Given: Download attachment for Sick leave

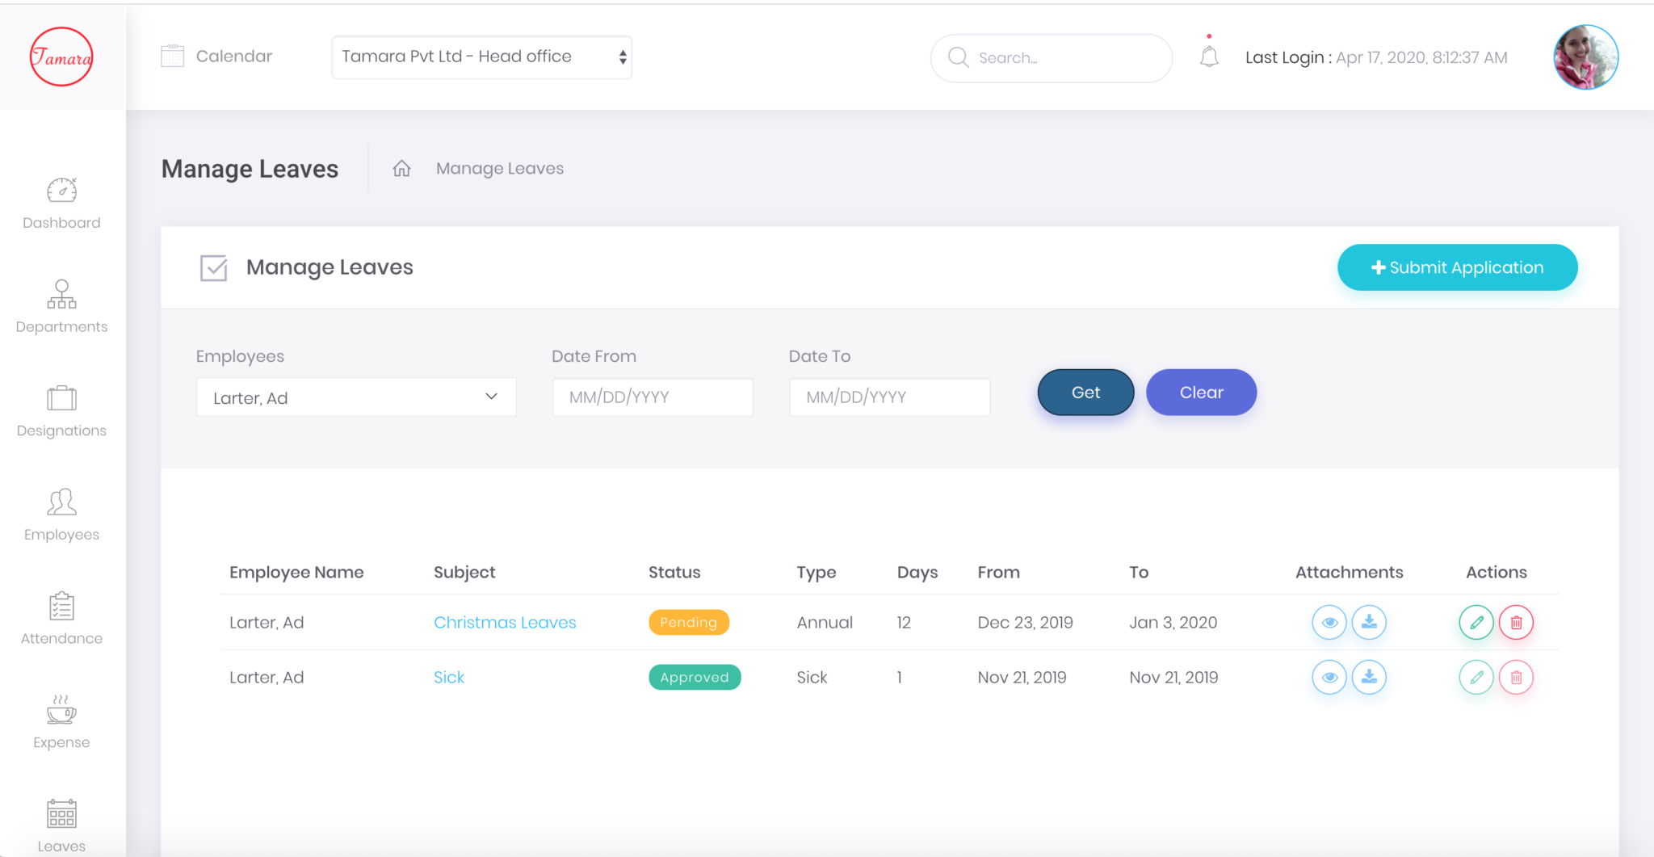Looking at the screenshot, I should coord(1369,677).
